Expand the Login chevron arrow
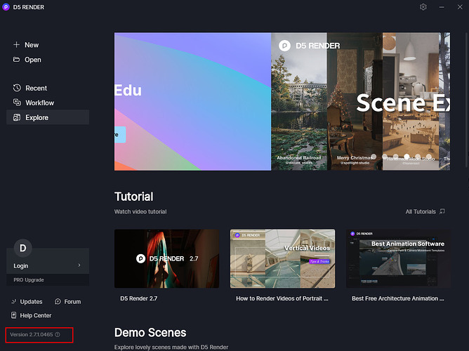The width and height of the screenshot is (469, 351). (79, 265)
